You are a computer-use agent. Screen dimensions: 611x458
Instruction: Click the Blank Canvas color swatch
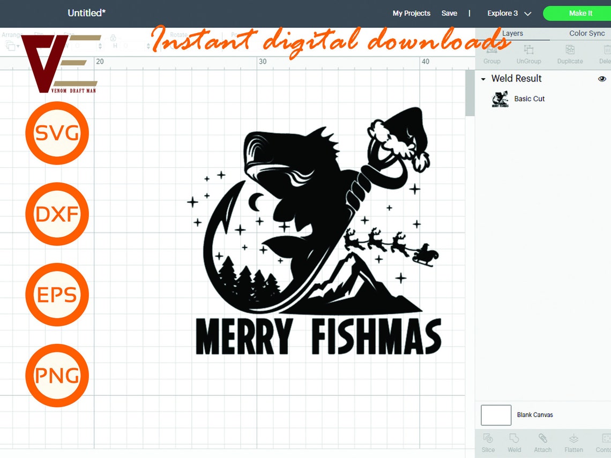point(495,415)
